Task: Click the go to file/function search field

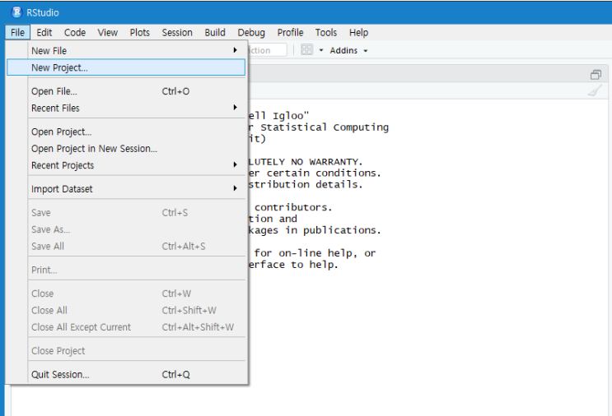Action: [267, 50]
